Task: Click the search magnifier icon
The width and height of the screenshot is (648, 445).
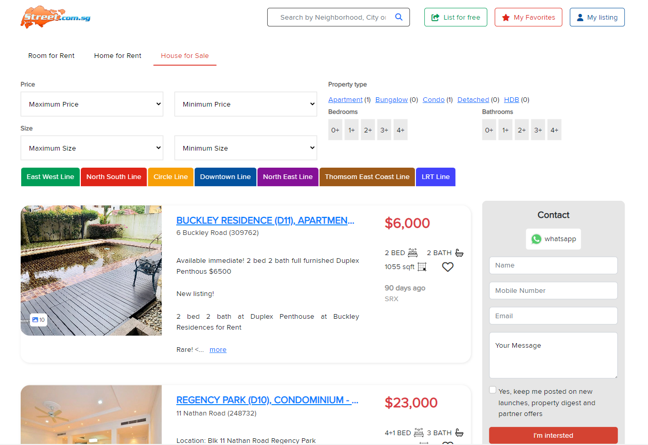Action: pos(398,17)
